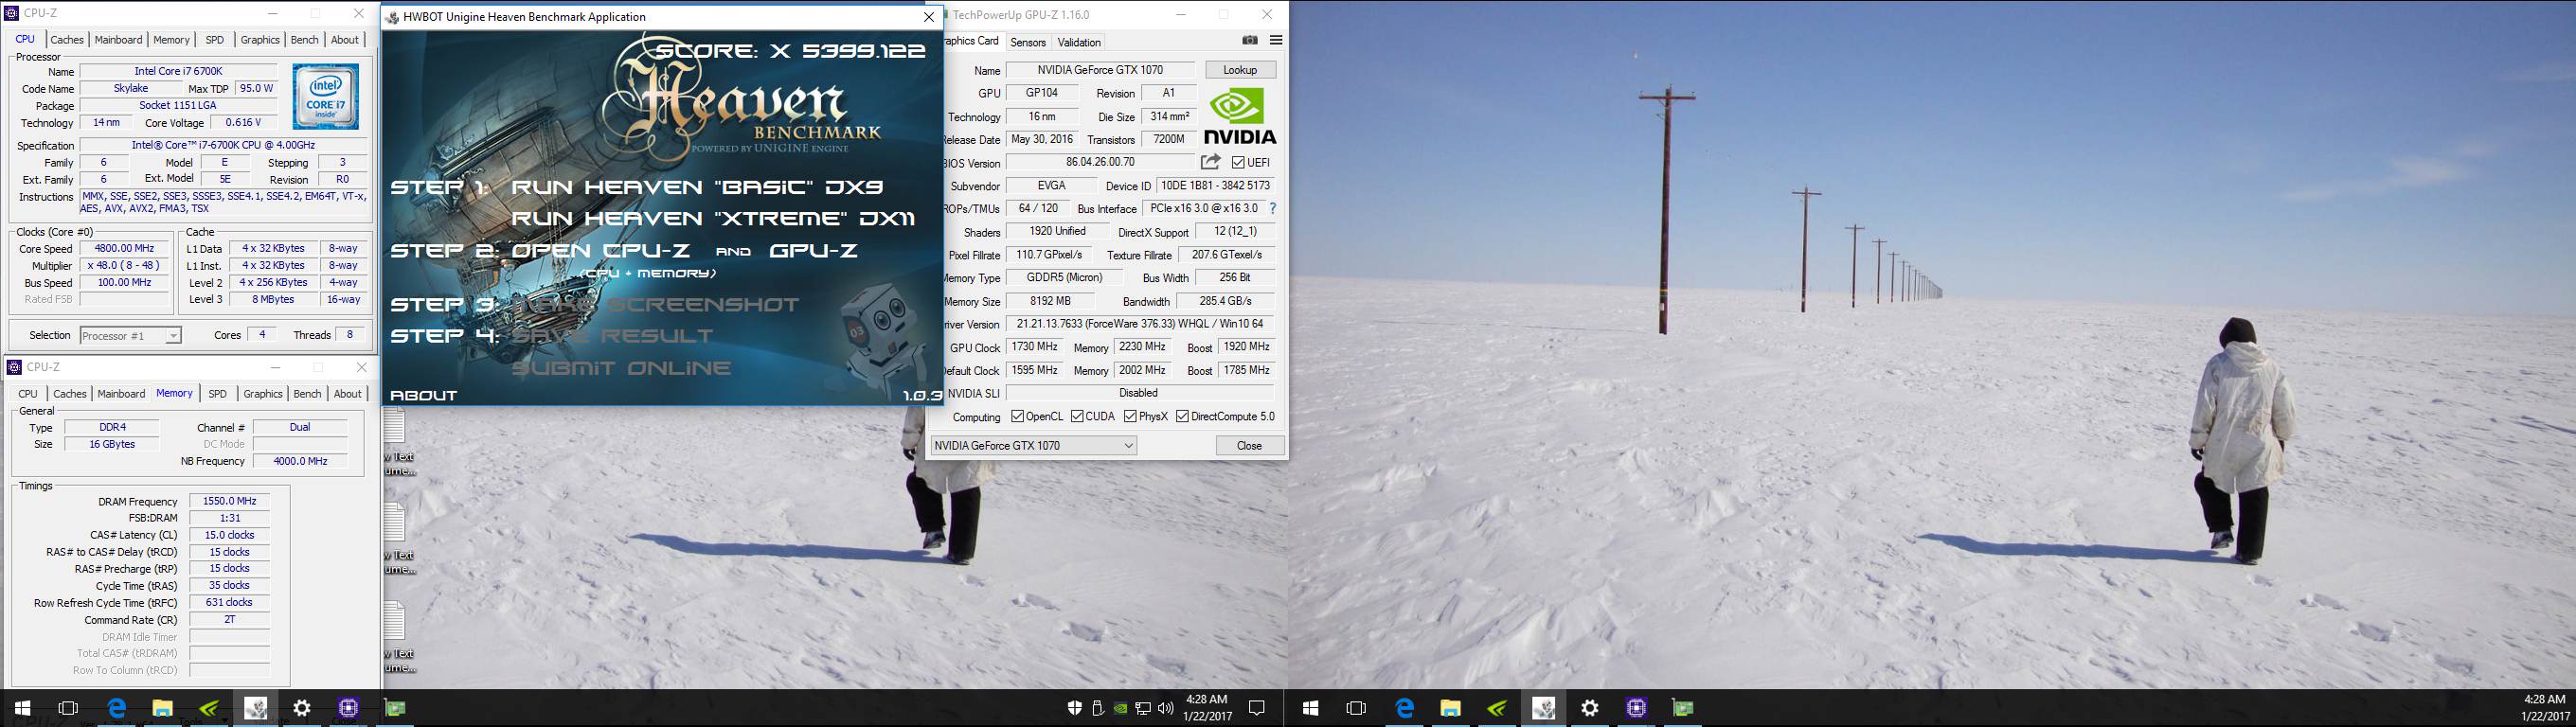Toggle the CUDA checkbox
Viewport: 2576px width, 727px height.
click(1077, 416)
